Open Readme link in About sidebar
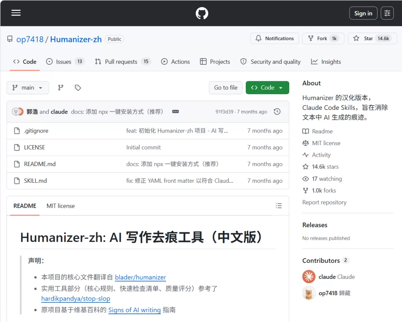The height and width of the screenshot is (322, 402). pos(318,131)
